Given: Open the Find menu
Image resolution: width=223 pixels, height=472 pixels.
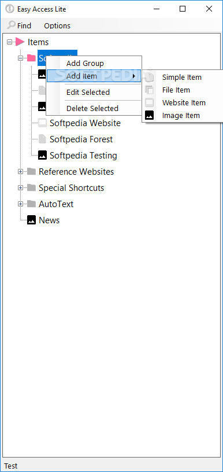Looking at the screenshot, I should (x=19, y=25).
